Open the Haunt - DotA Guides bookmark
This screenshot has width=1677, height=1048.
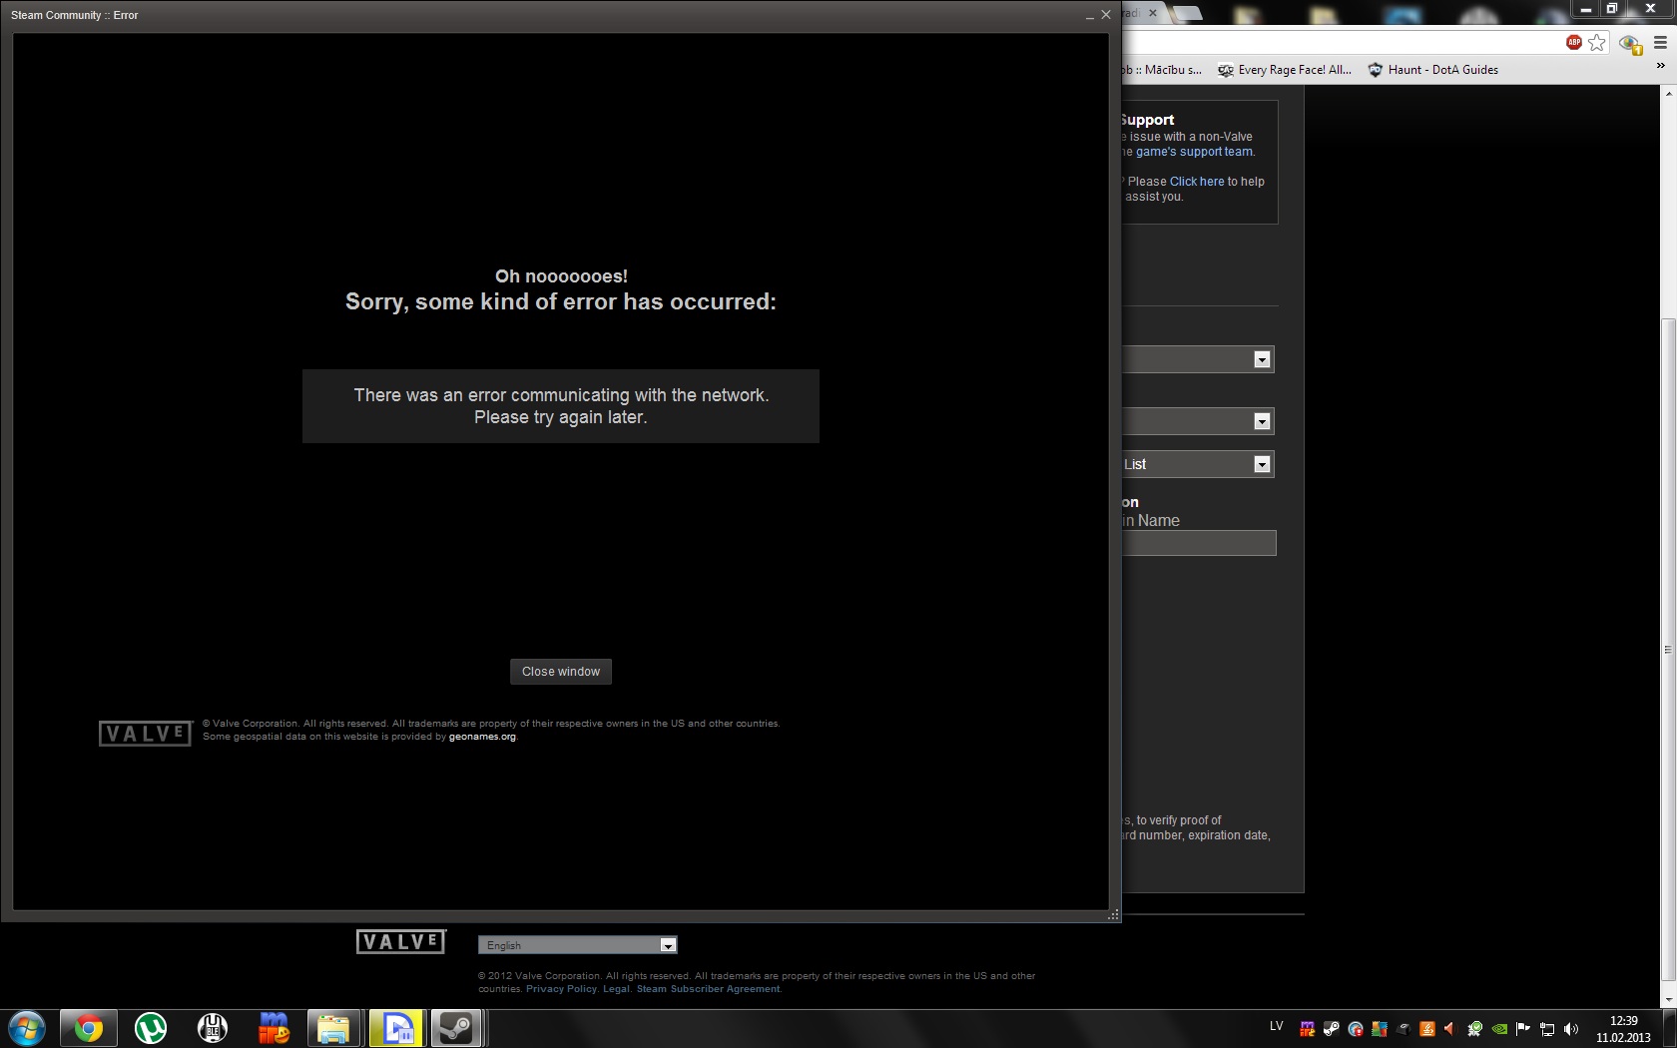pos(1432,70)
